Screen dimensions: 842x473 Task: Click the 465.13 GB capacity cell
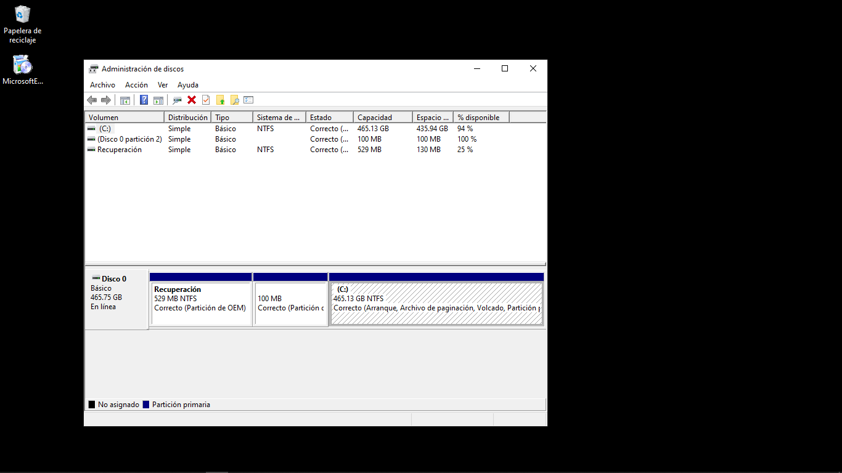373,129
